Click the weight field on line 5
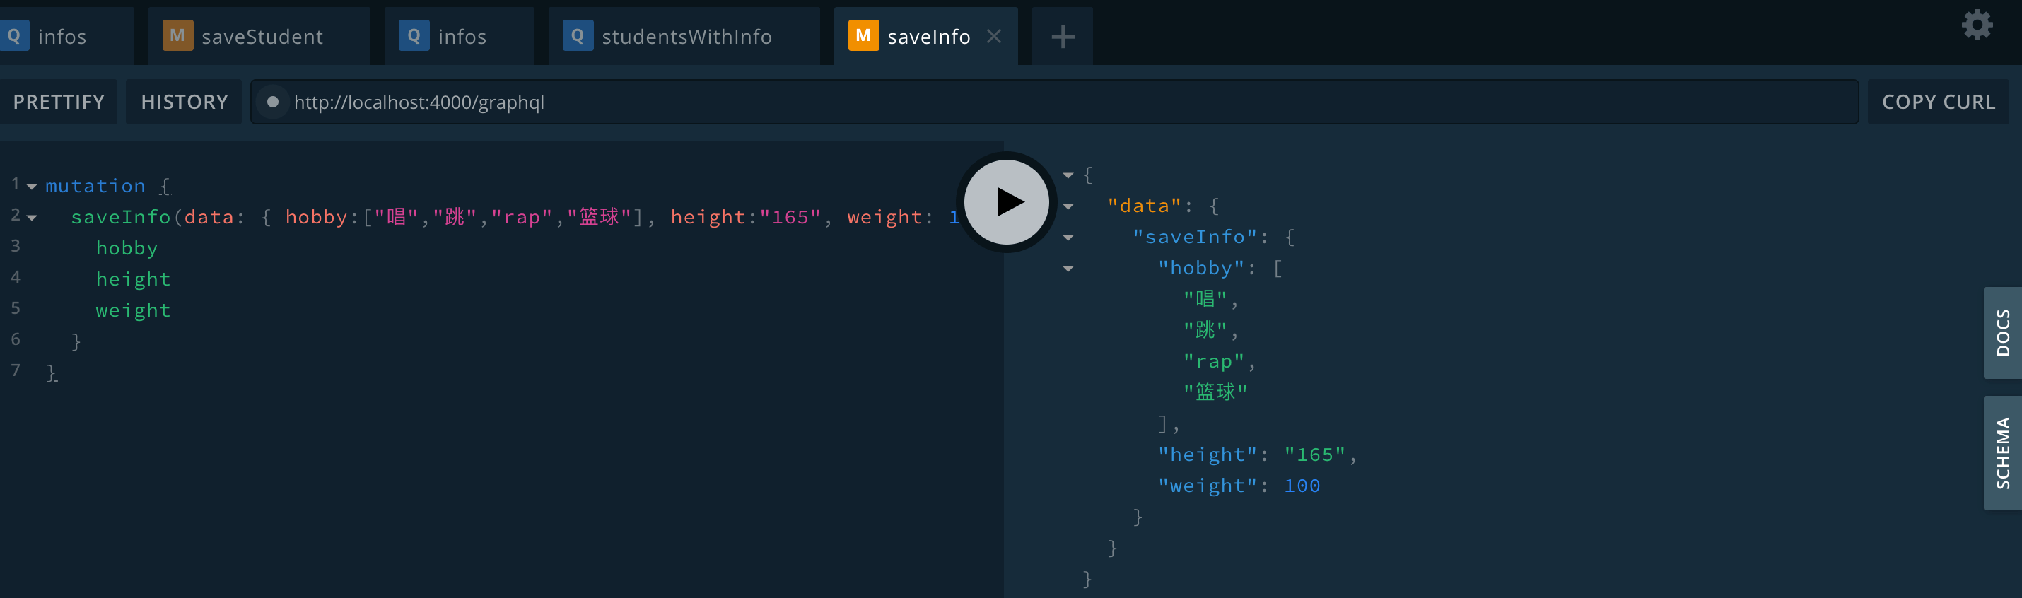The height and width of the screenshot is (598, 2022). coord(133,311)
